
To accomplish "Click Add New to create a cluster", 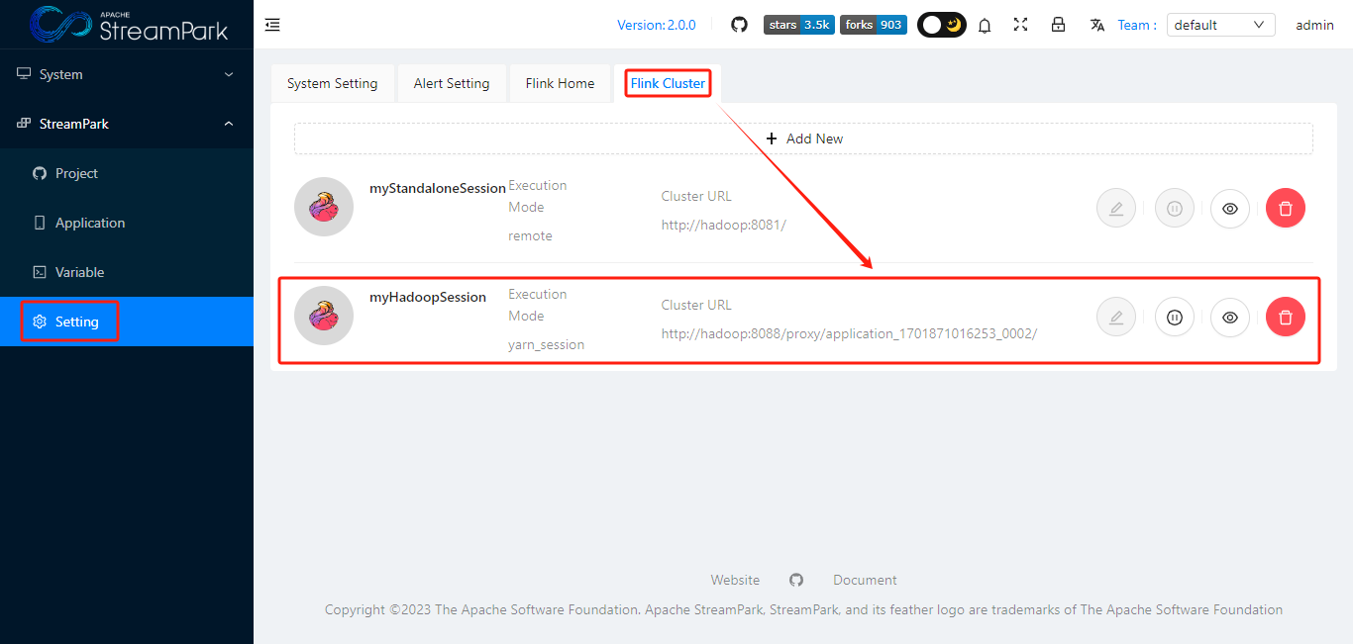I will point(804,138).
